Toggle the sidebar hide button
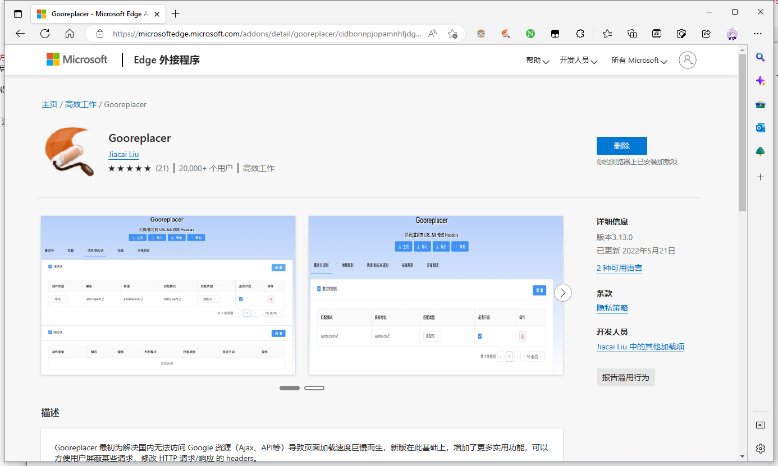The width and height of the screenshot is (778, 466). pos(760,425)
